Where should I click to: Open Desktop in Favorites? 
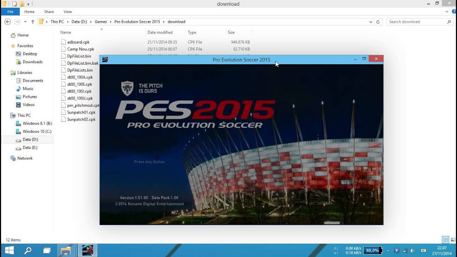point(30,54)
